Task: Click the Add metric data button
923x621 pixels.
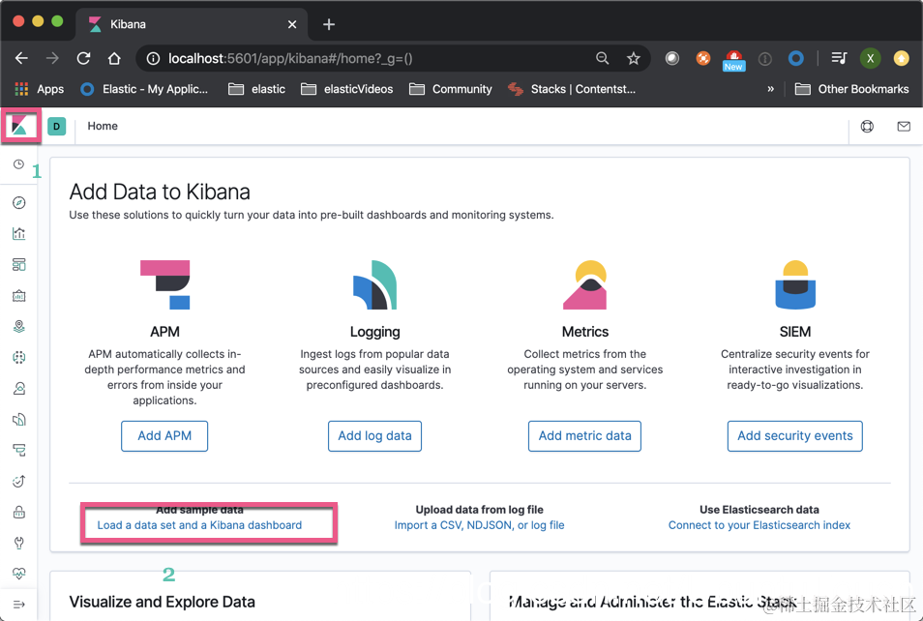Action: click(584, 435)
